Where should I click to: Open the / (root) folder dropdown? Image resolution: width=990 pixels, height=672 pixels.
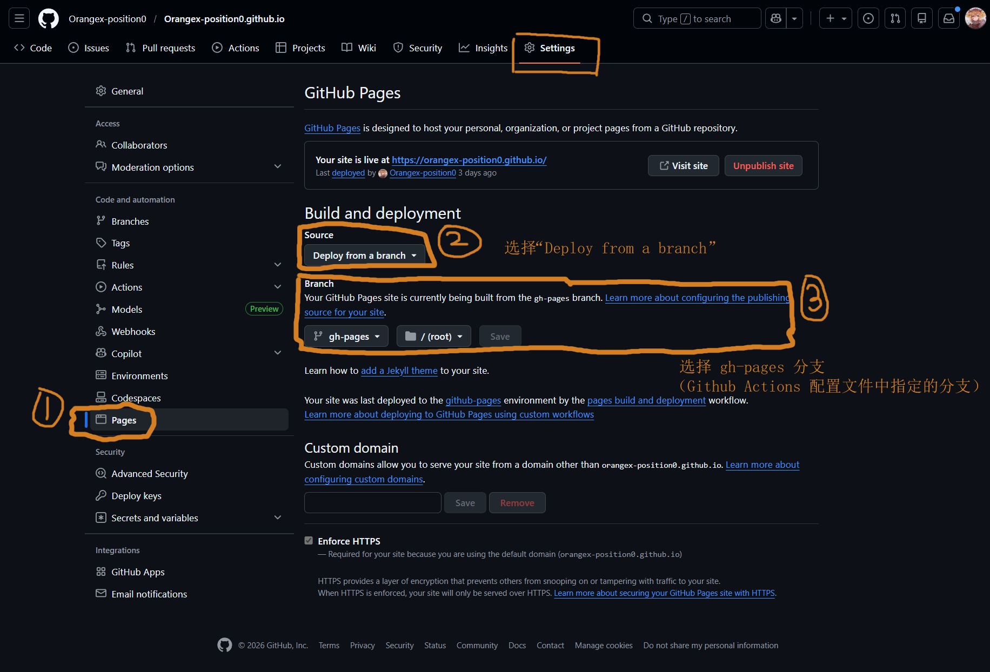click(x=434, y=337)
